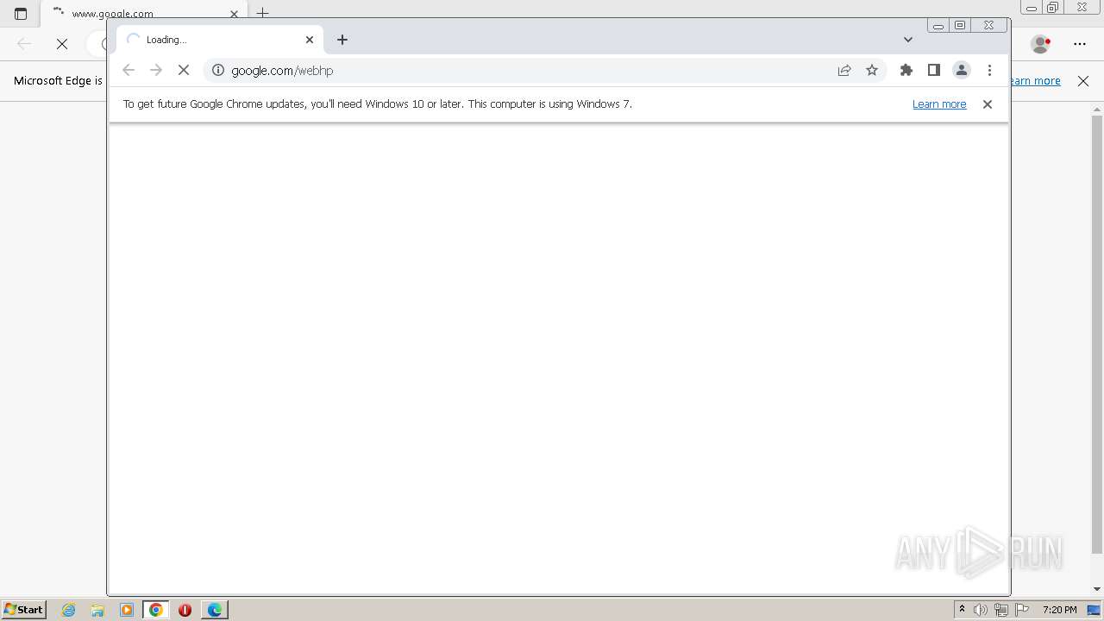Viewport: 1104px width, 621px height.
Task: Open Windows Explorer folder from taskbar
Action: point(97,610)
